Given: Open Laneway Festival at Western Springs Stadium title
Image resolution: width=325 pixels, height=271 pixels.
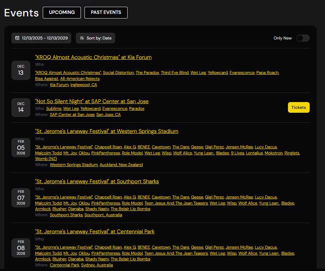Looking at the screenshot, I should 107,131.
